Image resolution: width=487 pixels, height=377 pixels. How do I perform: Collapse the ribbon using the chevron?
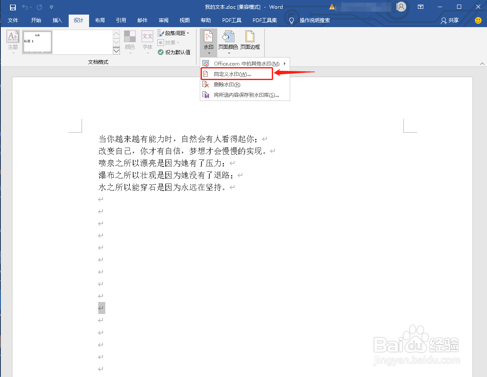click(x=482, y=63)
